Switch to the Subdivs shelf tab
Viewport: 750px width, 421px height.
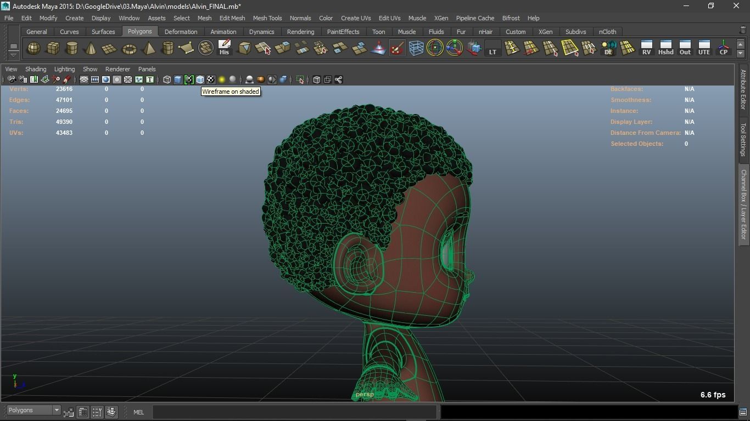tap(575, 32)
